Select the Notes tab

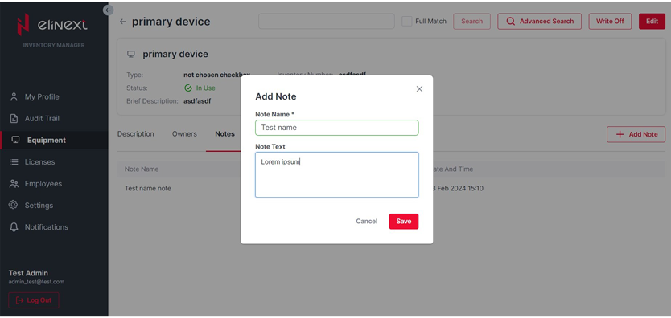(224, 134)
